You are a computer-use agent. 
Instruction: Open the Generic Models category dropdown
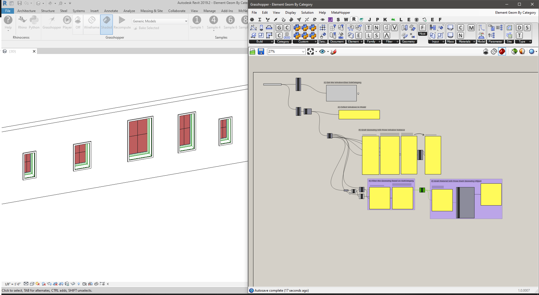point(186,21)
